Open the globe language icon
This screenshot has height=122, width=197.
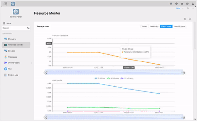[187, 4]
